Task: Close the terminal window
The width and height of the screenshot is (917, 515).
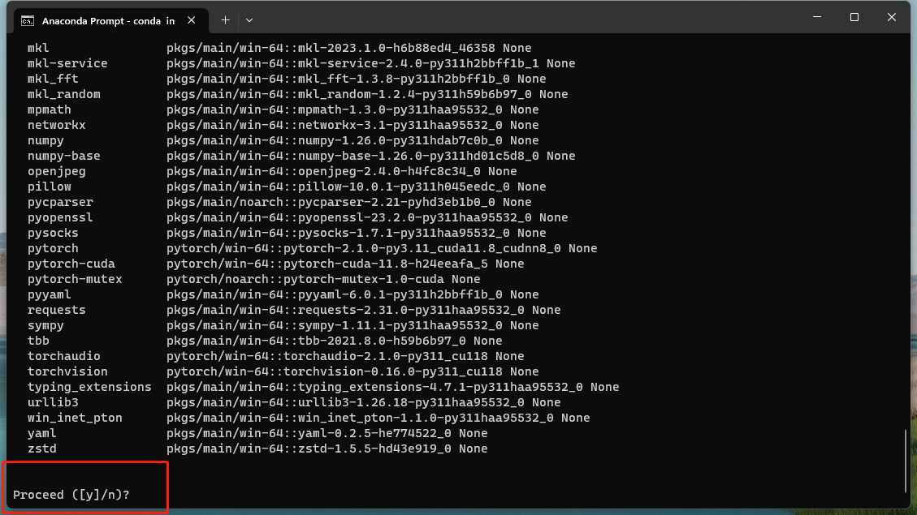Action: [891, 18]
